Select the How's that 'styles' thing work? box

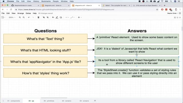45,73
